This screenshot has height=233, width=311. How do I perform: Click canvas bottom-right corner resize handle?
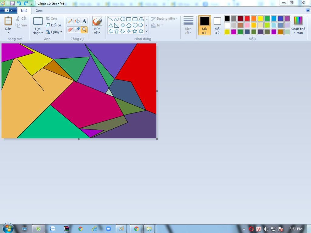tap(157, 139)
